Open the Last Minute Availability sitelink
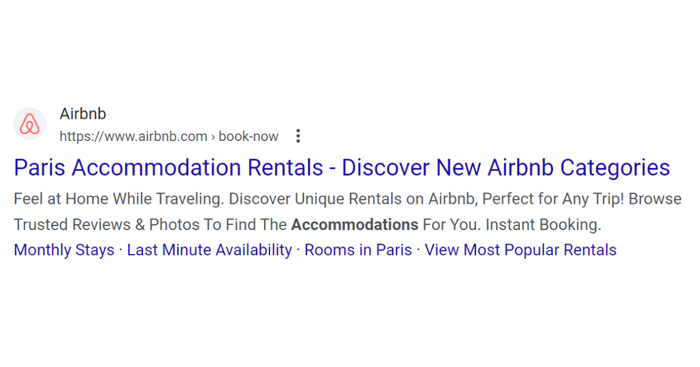This screenshot has height=367, width=700. click(x=209, y=250)
